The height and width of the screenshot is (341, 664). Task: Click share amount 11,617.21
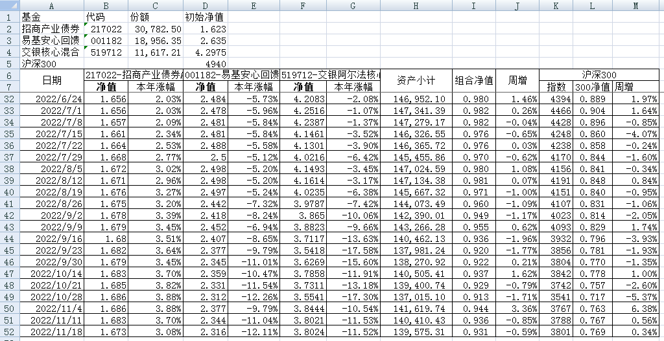pyautogui.click(x=156, y=52)
